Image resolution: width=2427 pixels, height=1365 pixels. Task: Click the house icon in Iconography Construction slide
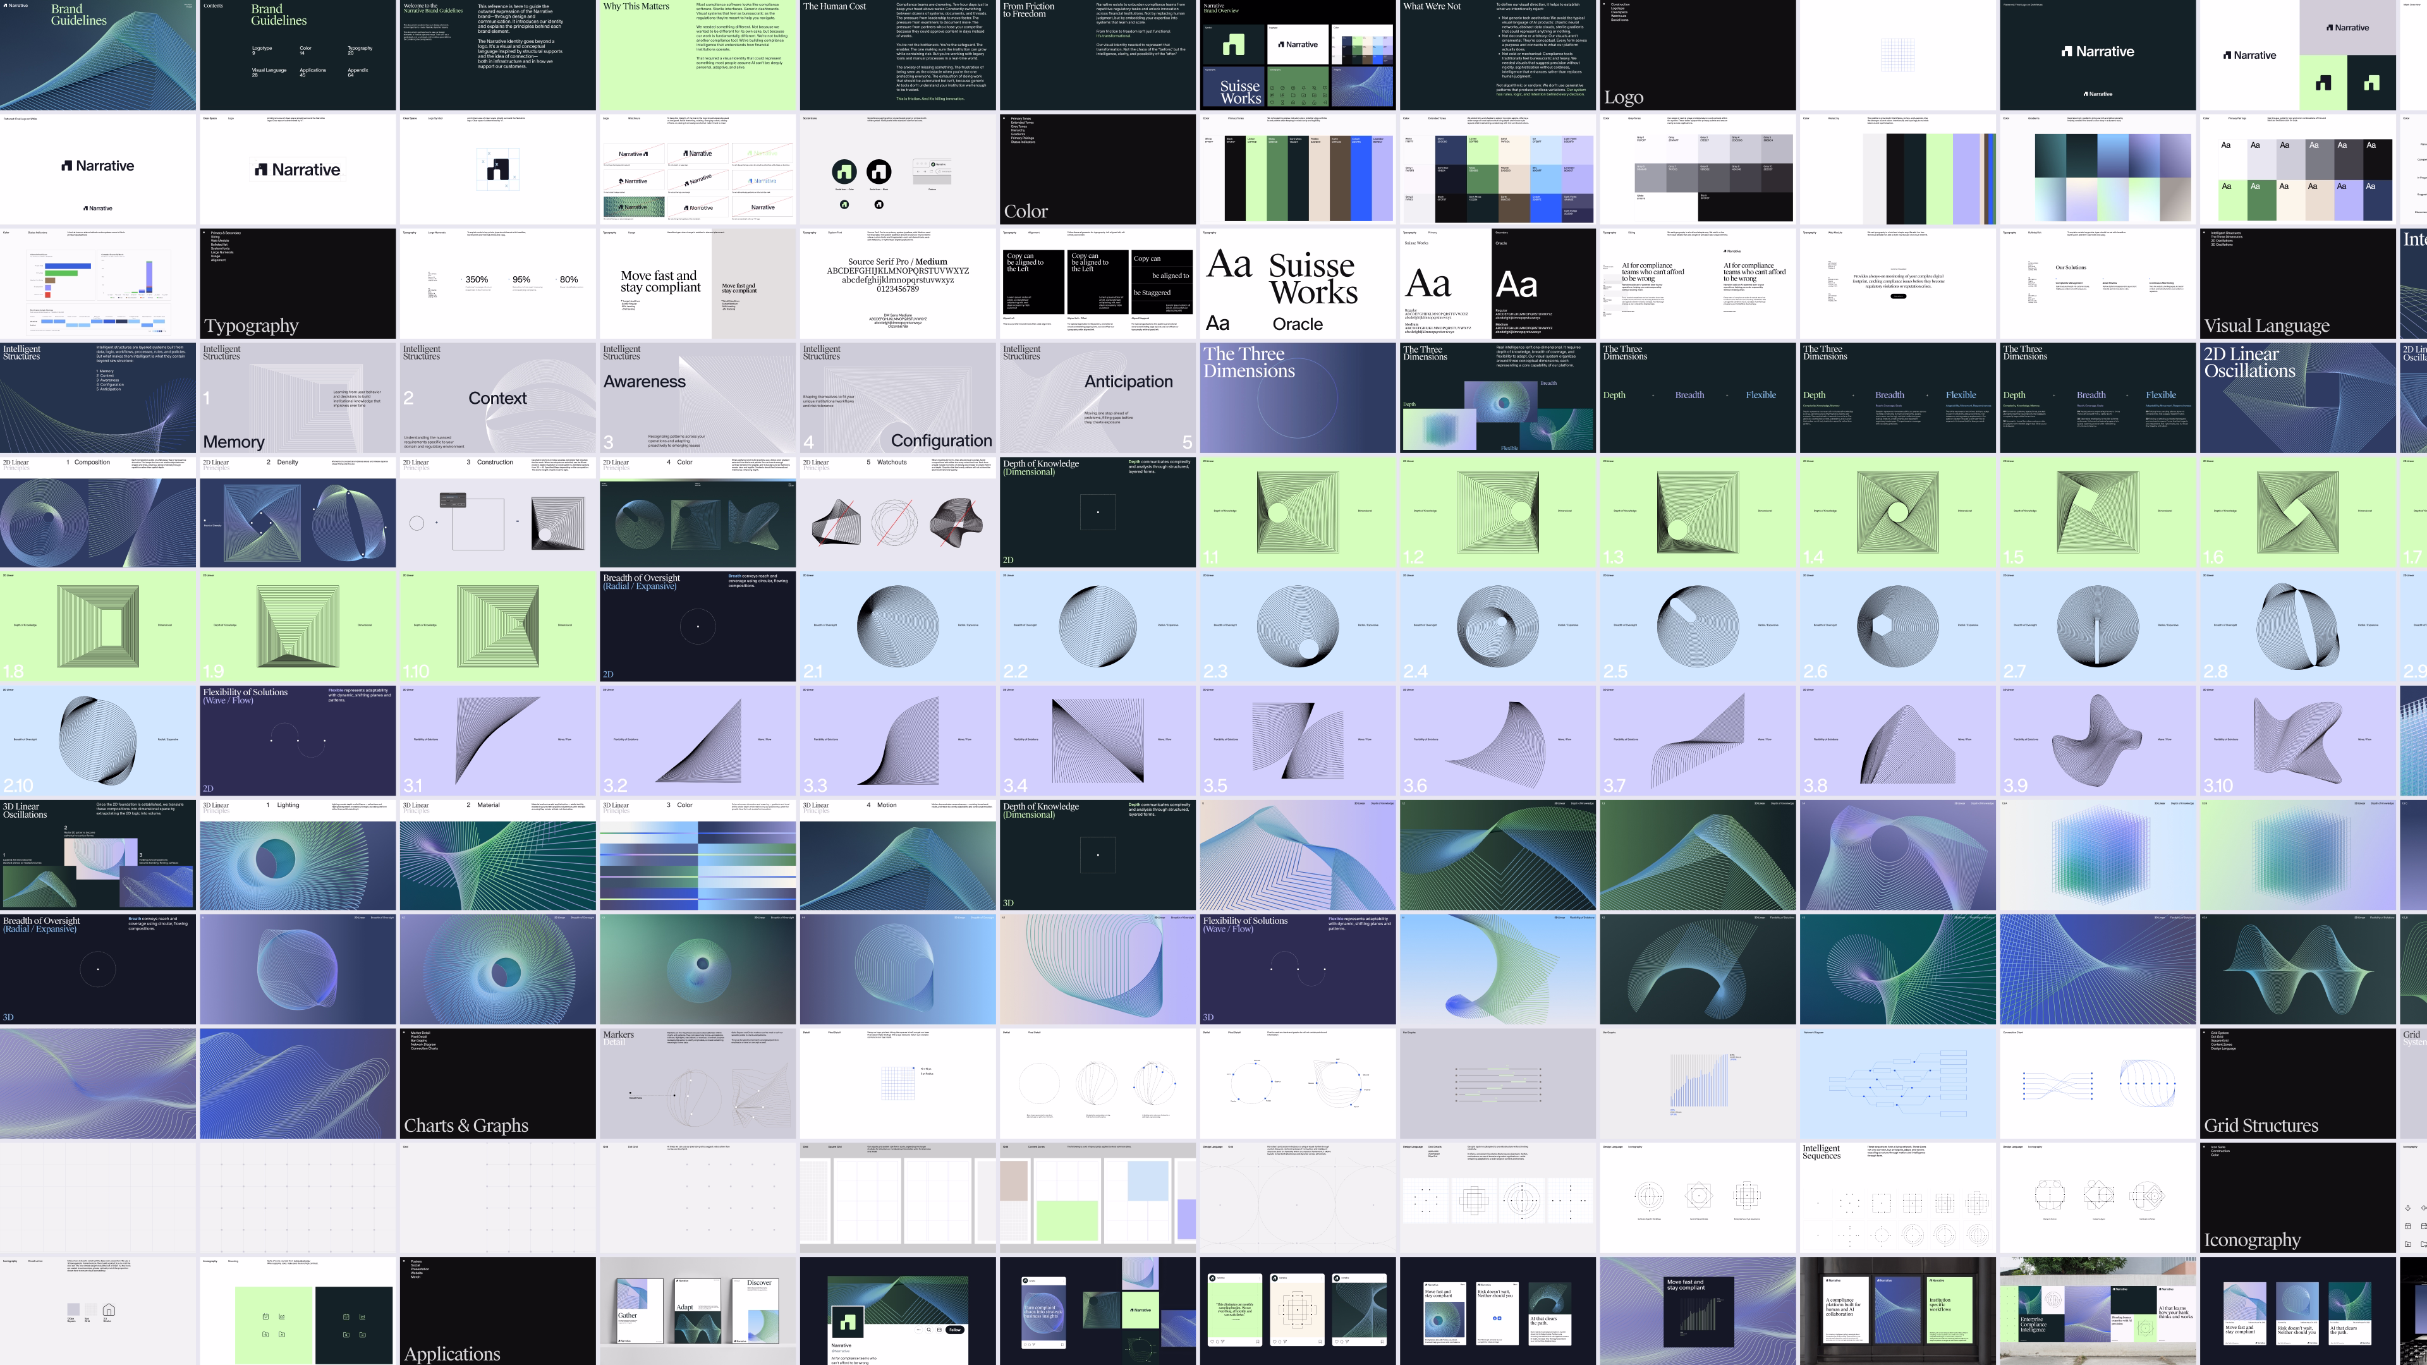(x=108, y=1309)
